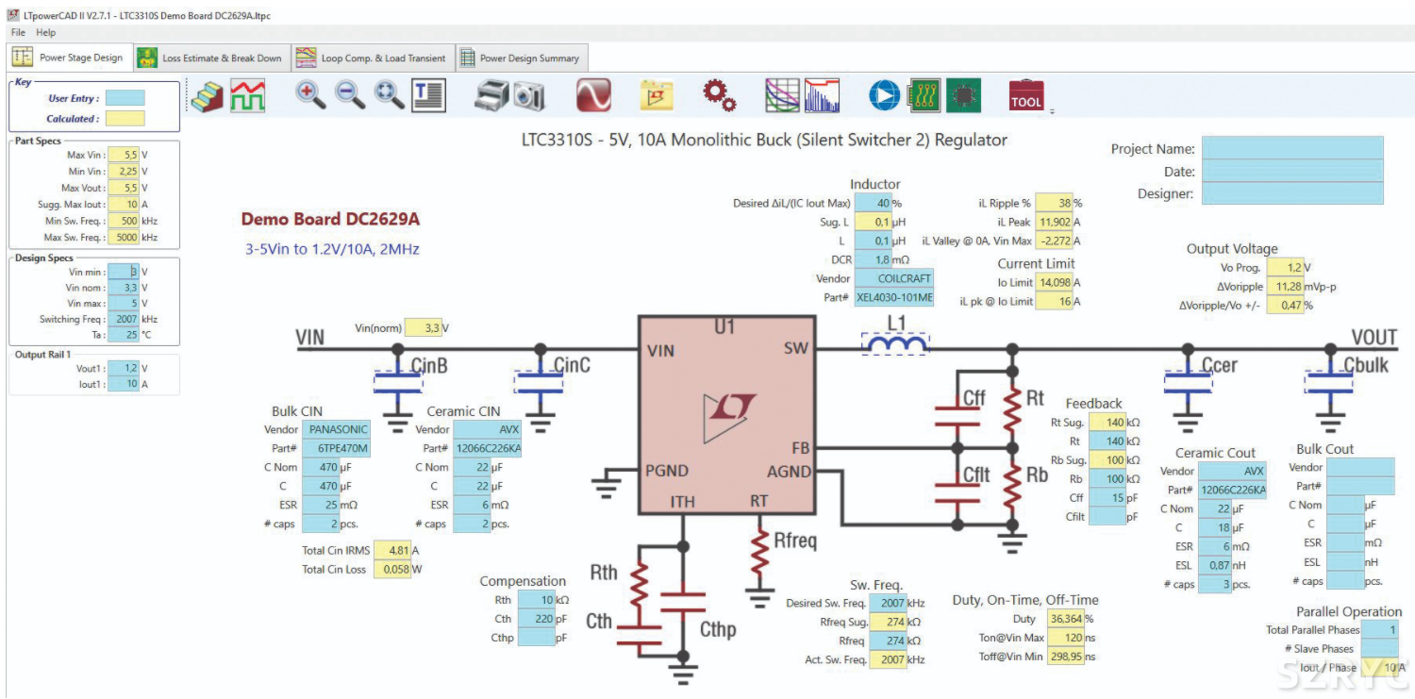Switch to Loop Comp. & Load Transient tab
Viewport: 1415px width, 699px height.
pyautogui.click(x=371, y=58)
